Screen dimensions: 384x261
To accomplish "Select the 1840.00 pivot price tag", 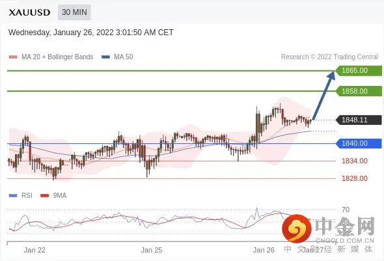I will pyautogui.click(x=359, y=143).
